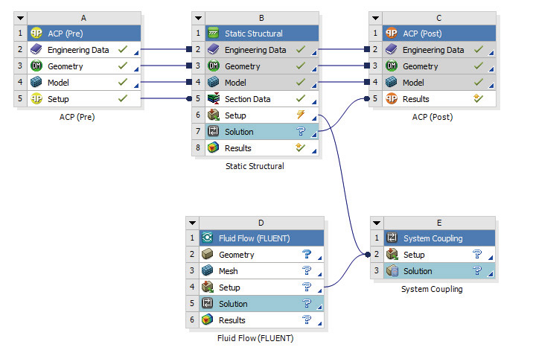Click Geometry DM icon in system C
The height and width of the screenshot is (359, 533).
coord(392,66)
